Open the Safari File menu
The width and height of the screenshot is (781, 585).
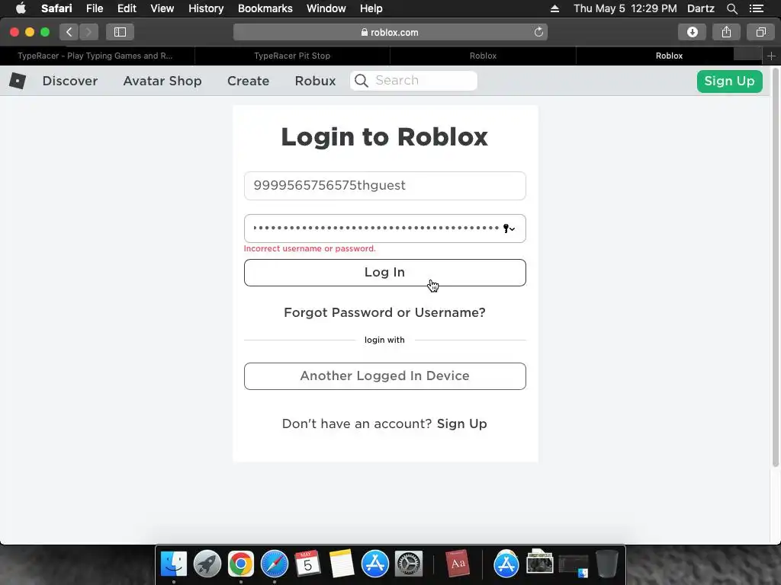95,8
